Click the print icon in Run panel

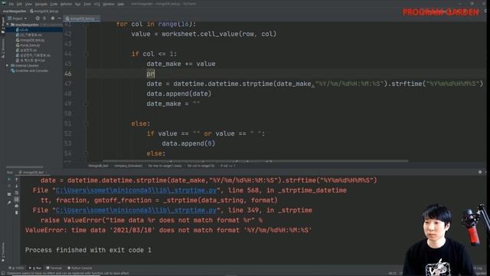(x=17, y=206)
